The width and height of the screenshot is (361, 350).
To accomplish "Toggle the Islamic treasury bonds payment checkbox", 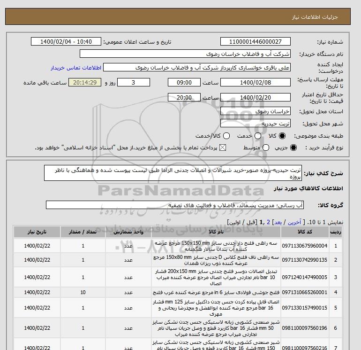I will coord(223,148).
